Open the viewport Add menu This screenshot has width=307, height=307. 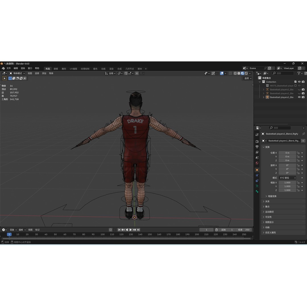pyautogui.click(x=44, y=73)
